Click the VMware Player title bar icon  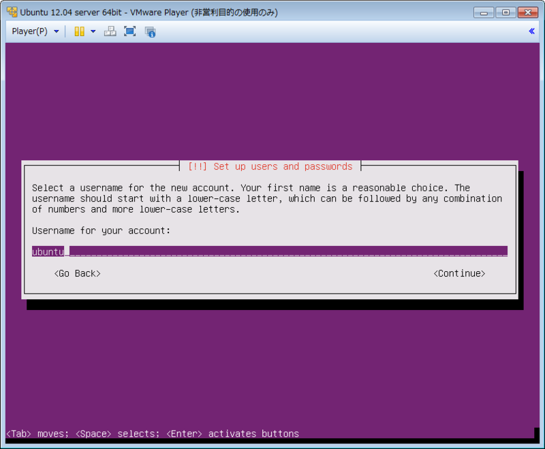pyautogui.click(x=12, y=12)
